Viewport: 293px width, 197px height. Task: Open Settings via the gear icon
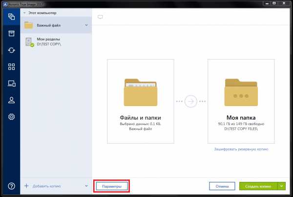click(10, 117)
